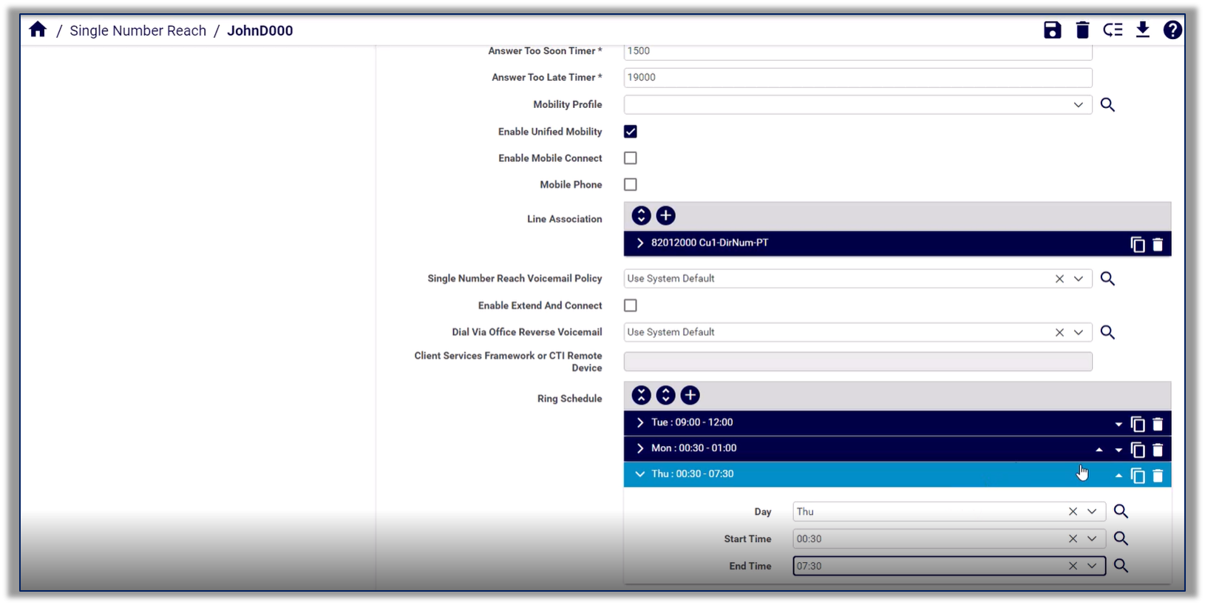Click the Delete trash icon in header
Viewport: 1205px width, 605px height.
tap(1082, 30)
